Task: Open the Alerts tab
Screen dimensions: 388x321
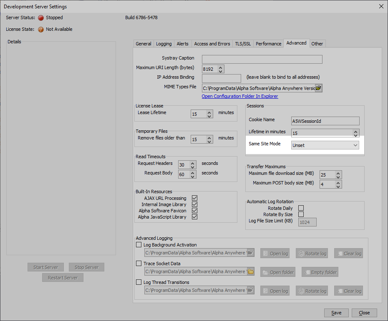Action: tap(183, 44)
